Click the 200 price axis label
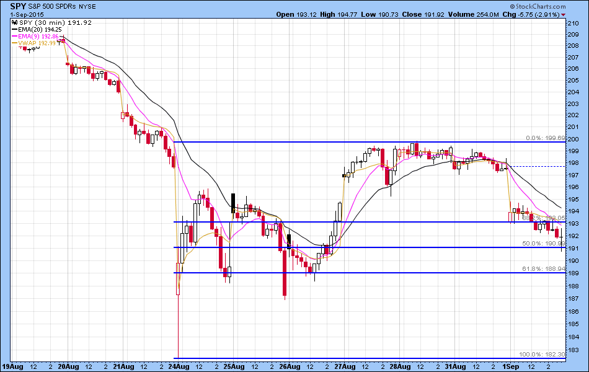 573,139
